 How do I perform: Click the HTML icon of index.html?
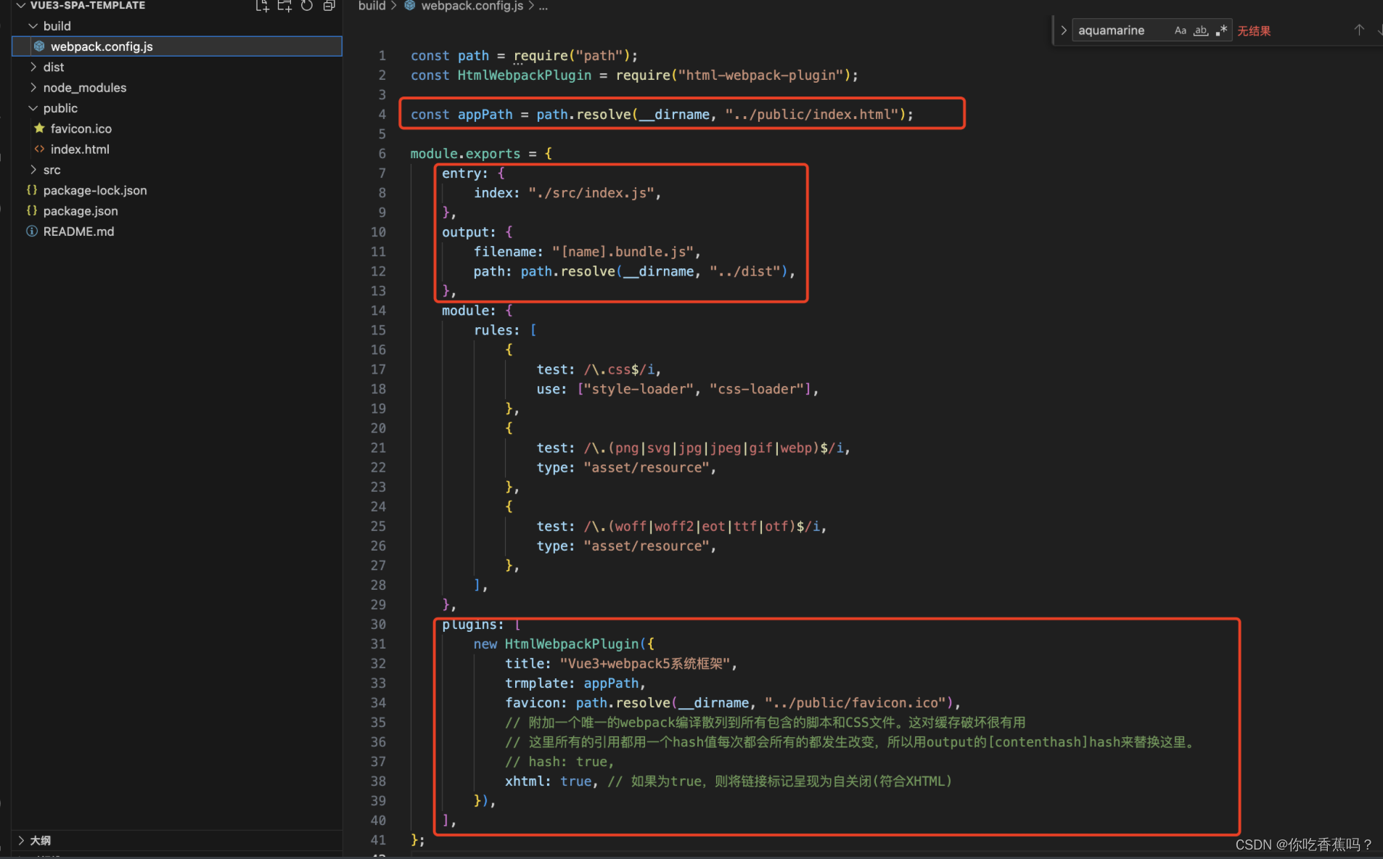tap(39, 149)
